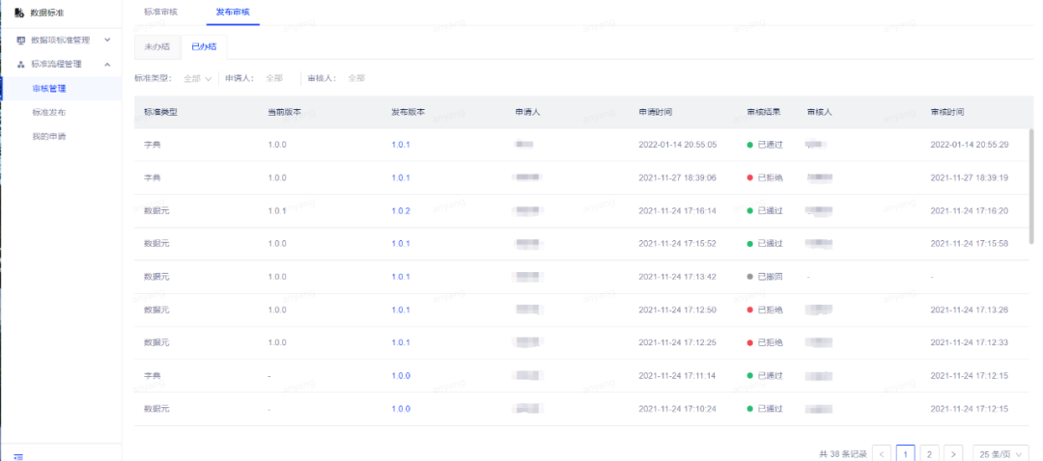Viewport: 1043px width, 461px height.
Task: Click the 审核时间 column header
Action: tap(947, 112)
